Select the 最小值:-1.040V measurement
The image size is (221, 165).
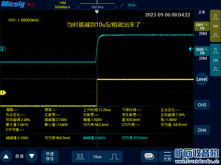point(56,125)
